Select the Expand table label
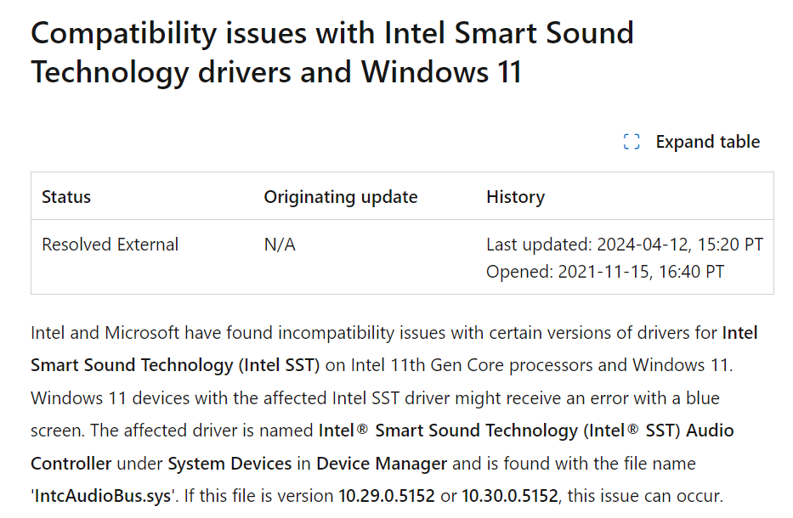The width and height of the screenshot is (793, 518). (x=707, y=142)
